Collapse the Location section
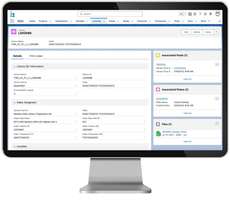Image resolution: width=230 pixels, height=201 pixels. pos(14,147)
